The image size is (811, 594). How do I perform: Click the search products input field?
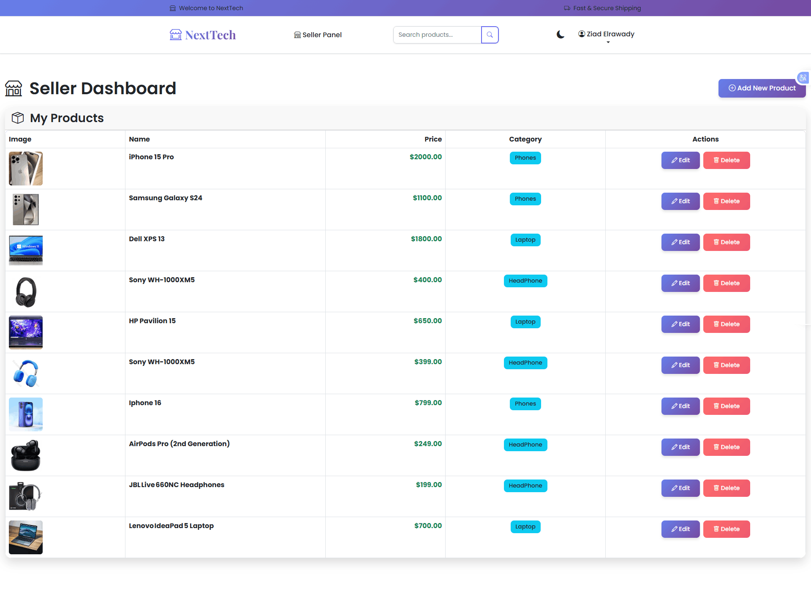pyautogui.click(x=437, y=35)
